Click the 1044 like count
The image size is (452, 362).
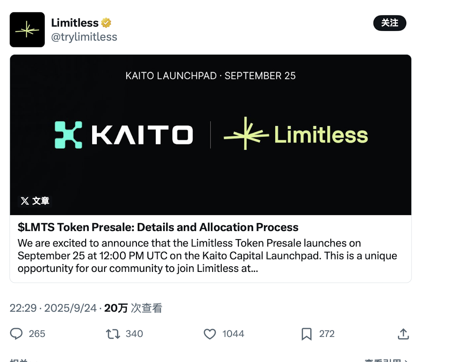[233, 334]
